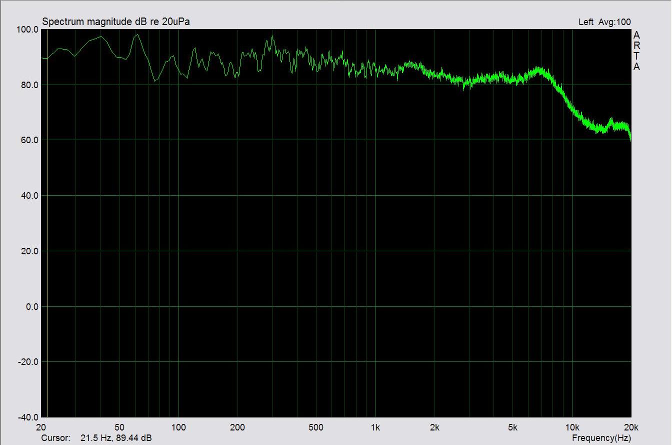Image resolution: width=672 pixels, height=445 pixels.
Task: Click the 'Spectrum magnitude dB re 20uPa' title
Action: (x=116, y=22)
